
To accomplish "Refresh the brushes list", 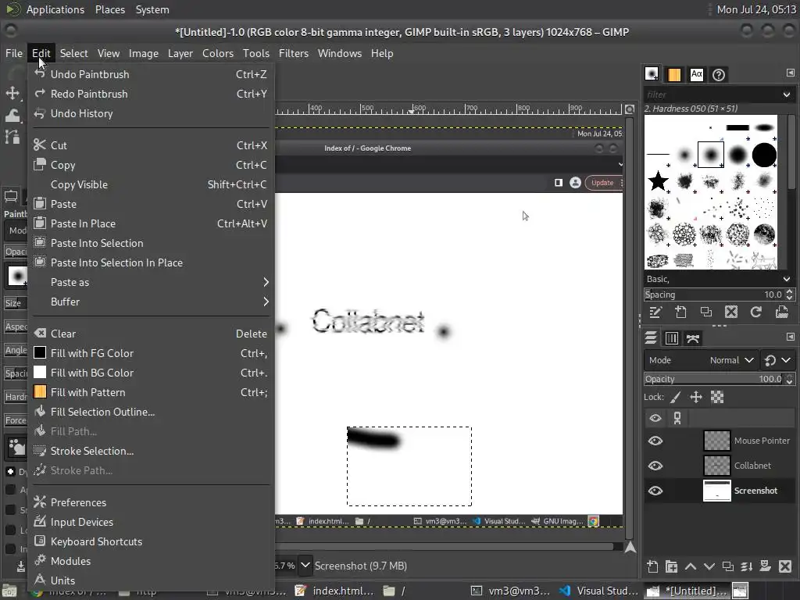I will click(756, 312).
